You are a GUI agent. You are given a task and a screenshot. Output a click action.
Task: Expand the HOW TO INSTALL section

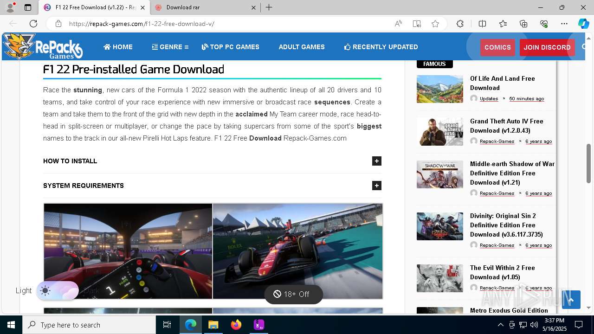point(212,161)
